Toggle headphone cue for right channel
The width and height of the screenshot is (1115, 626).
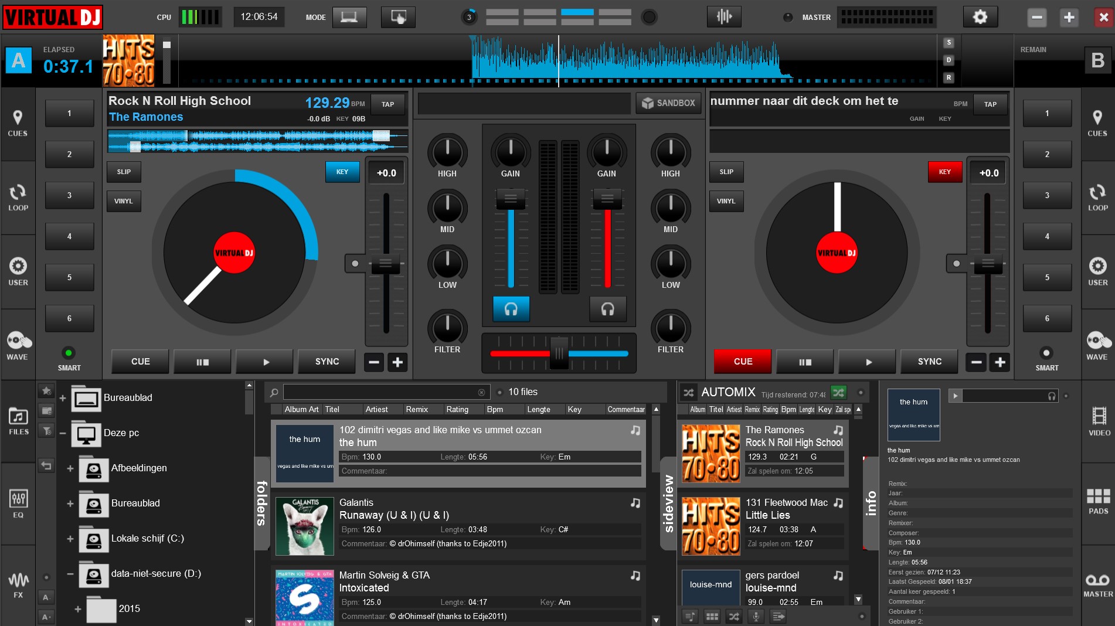coord(607,309)
